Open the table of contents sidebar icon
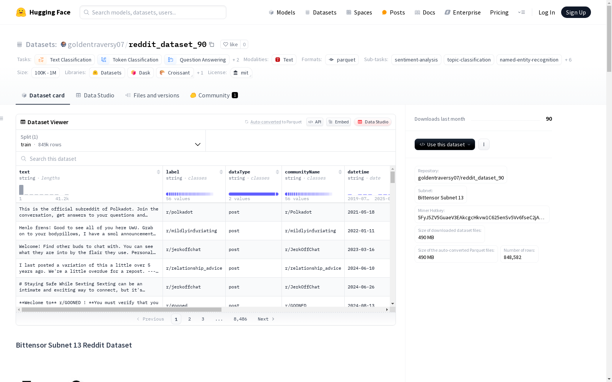 click(2, 118)
